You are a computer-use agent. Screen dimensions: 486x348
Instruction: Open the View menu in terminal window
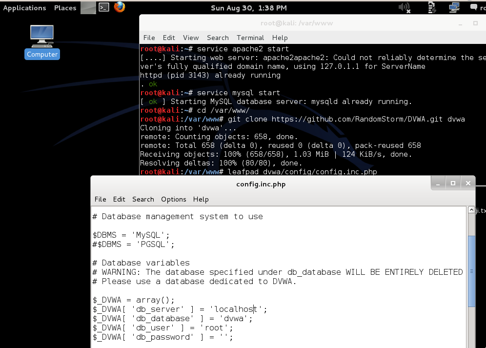click(191, 38)
